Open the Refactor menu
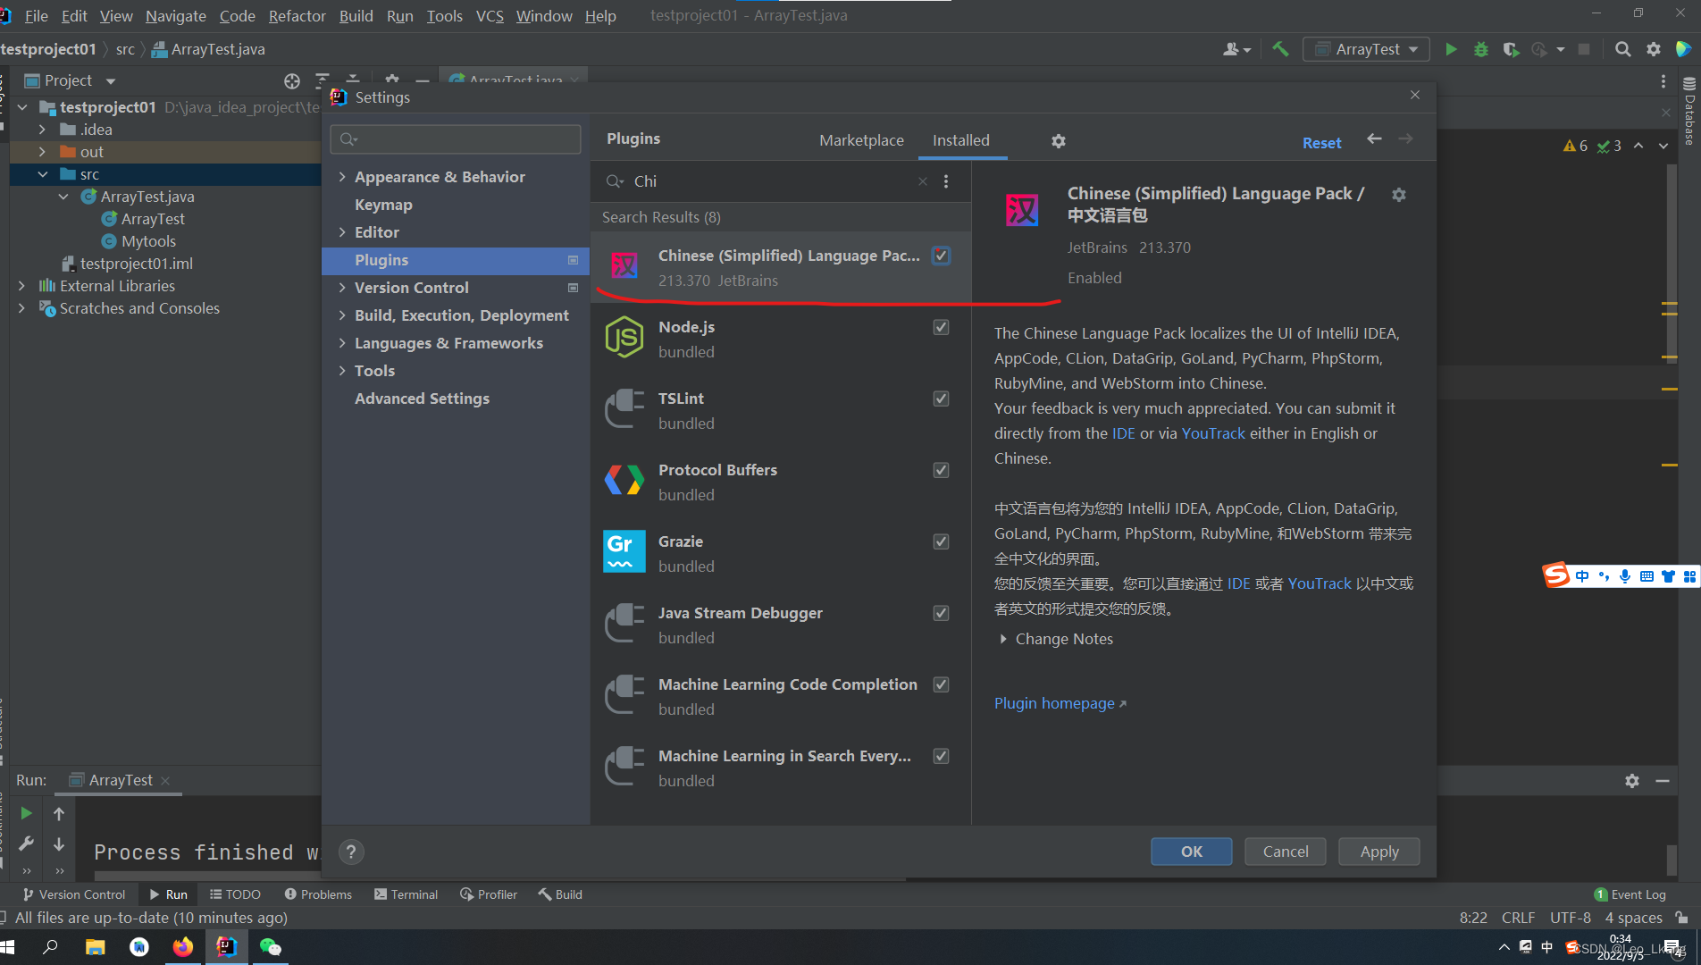 pos(297,16)
